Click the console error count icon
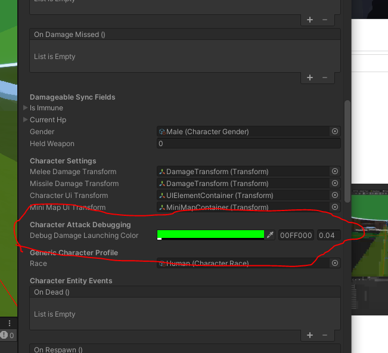 4,335
